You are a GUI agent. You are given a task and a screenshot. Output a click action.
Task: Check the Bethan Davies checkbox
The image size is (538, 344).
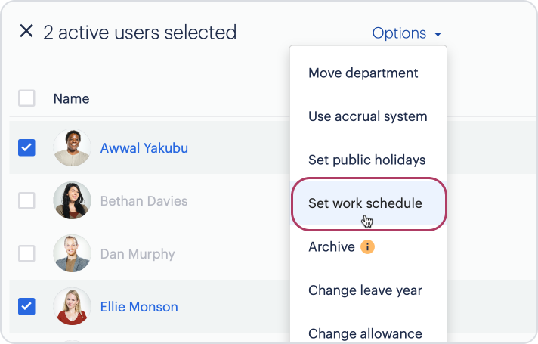pyautogui.click(x=26, y=201)
